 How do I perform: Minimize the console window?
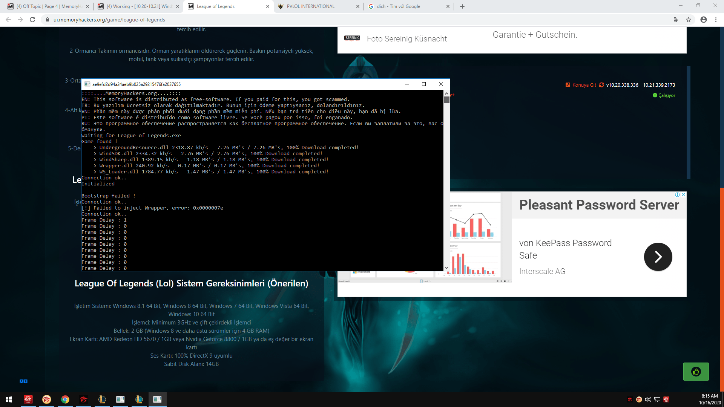click(x=407, y=84)
